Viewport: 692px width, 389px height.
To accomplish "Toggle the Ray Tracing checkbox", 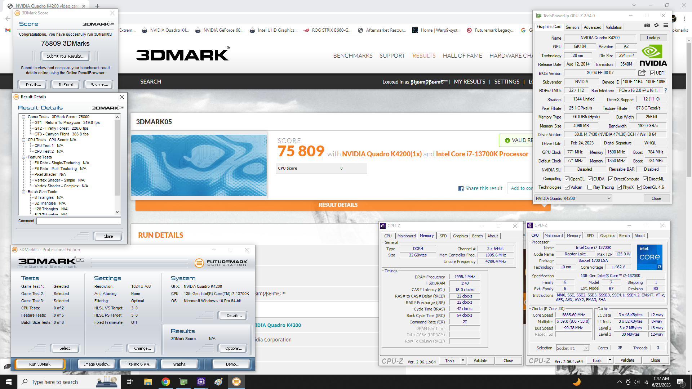I will pos(590,187).
